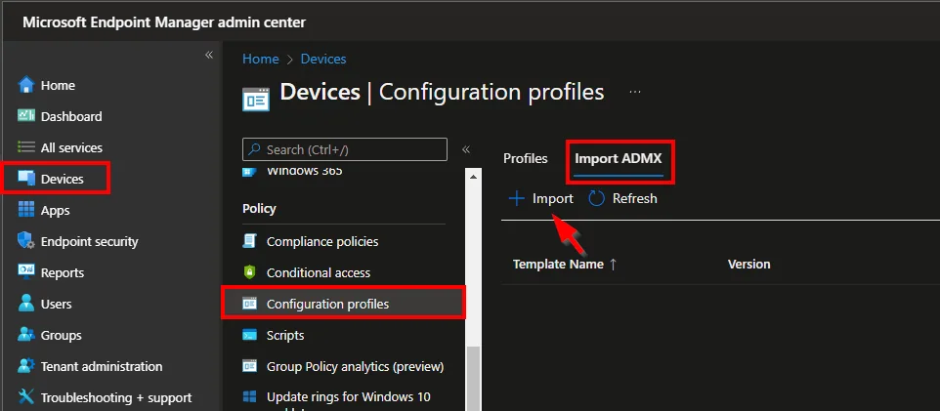Click the Refresh button label

(x=635, y=198)
